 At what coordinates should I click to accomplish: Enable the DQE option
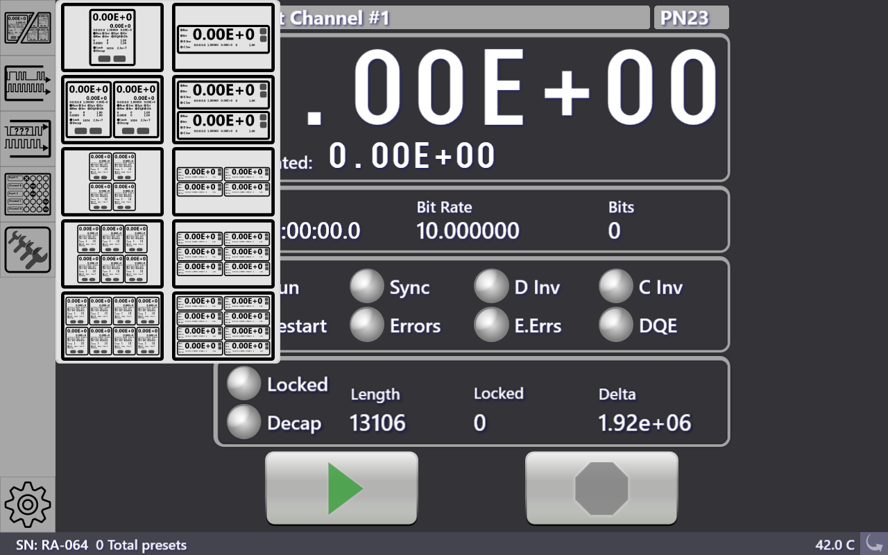pyautogui.click(x=616, y=325)
